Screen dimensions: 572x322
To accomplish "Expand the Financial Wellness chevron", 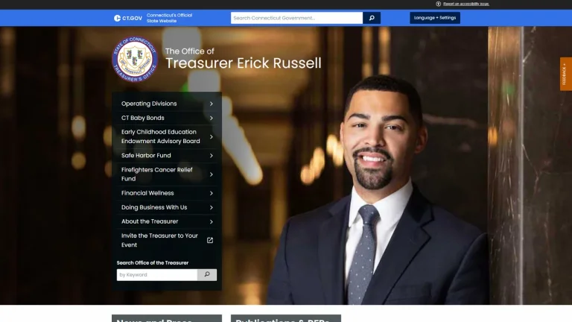I will pyautogui.click(x=212, y=193).
